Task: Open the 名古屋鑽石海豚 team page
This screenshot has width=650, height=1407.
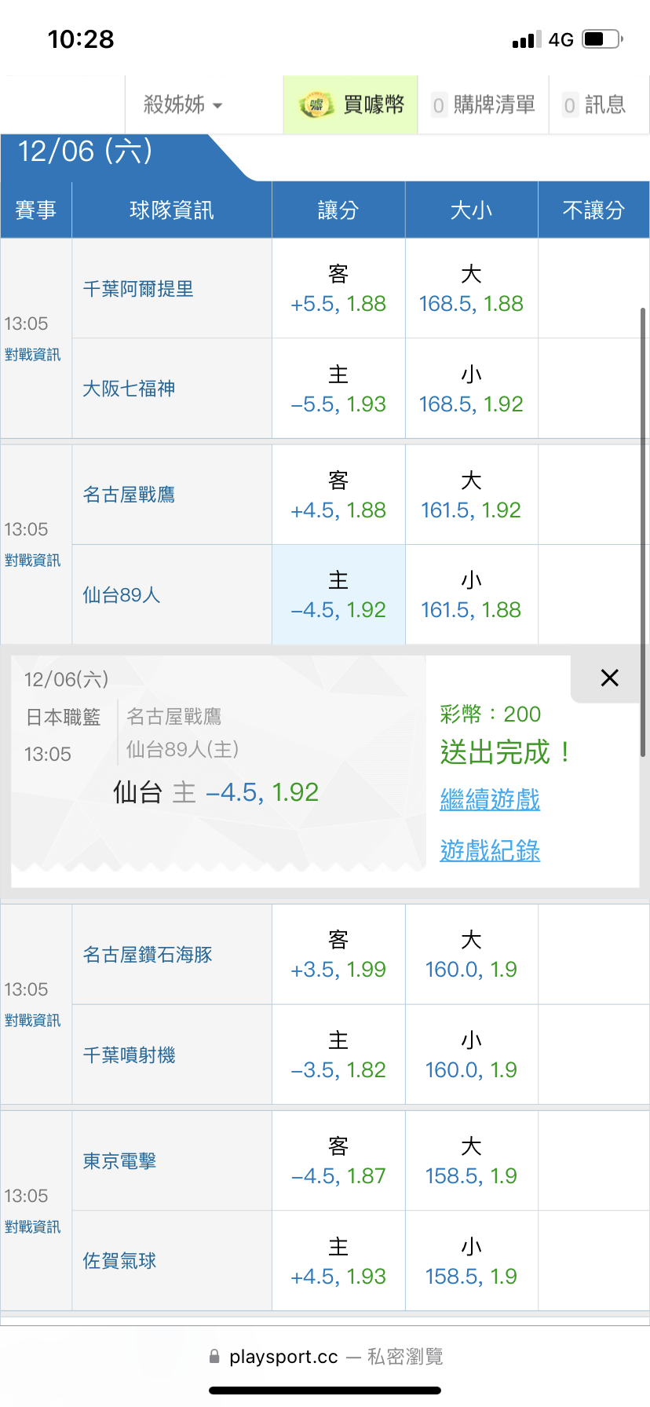Action: point(148,955)
